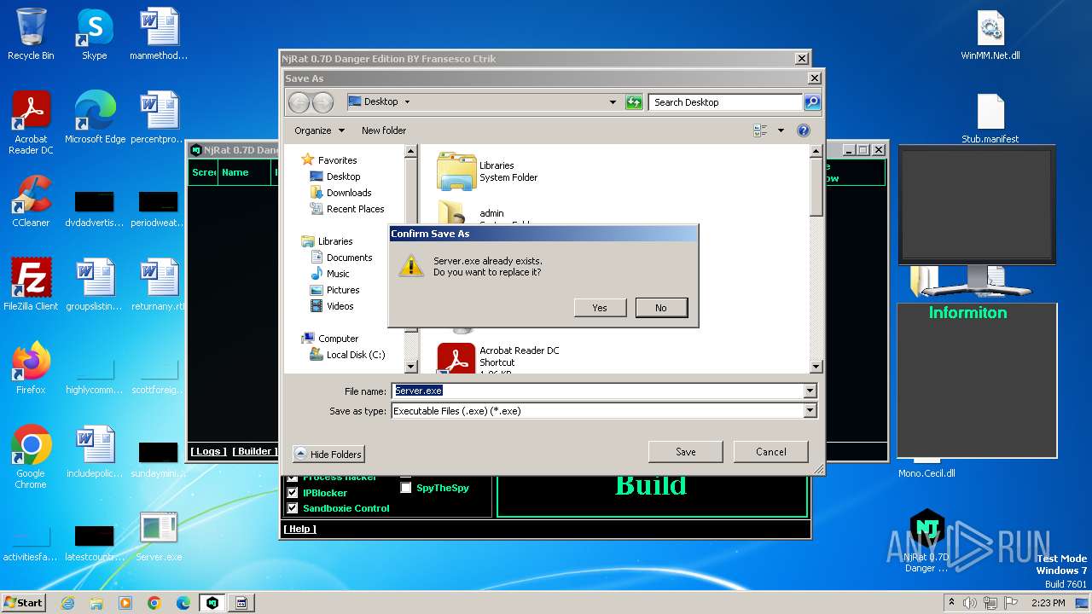Cancel the Save As dialog
Screen dimensions: 1092x614
click(x=770, y=452)
